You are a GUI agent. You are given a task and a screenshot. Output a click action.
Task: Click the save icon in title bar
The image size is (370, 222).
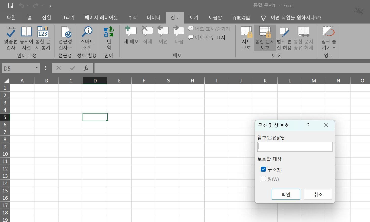pos(10,6)
